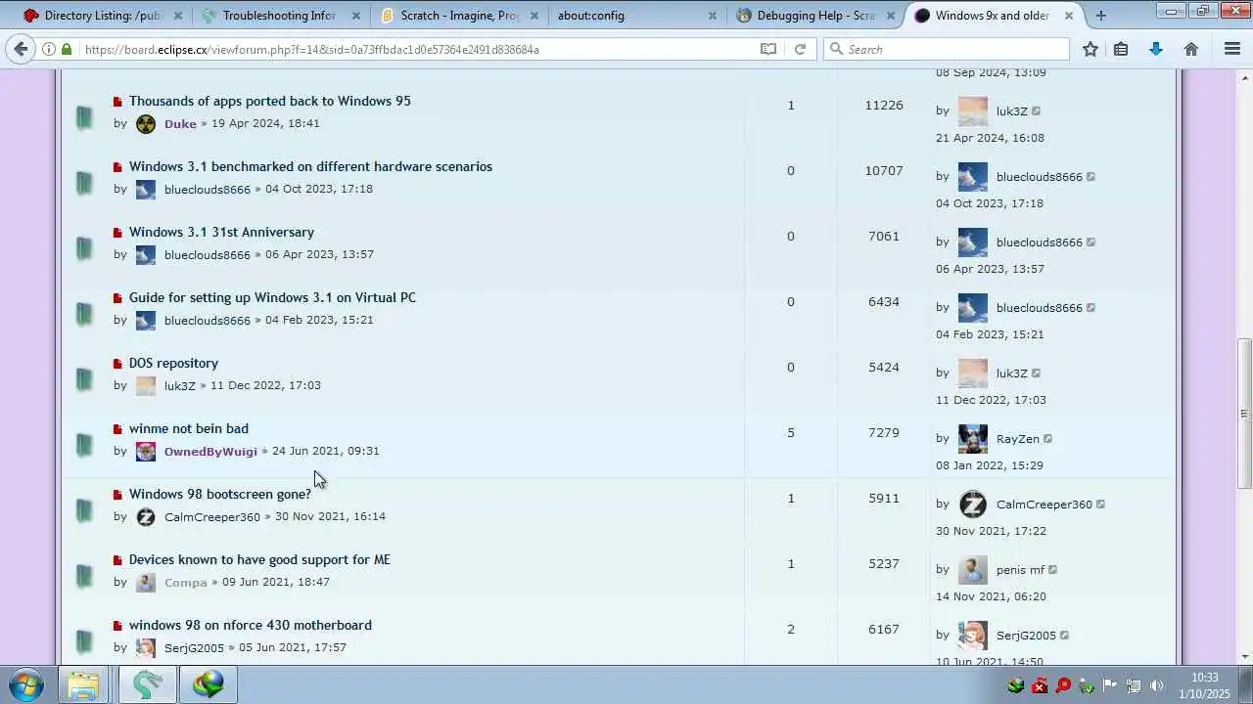Click CalmCreeper360's avatar in last post column
This screenshot has width=1253, height=704.
[x=973, y=505]
